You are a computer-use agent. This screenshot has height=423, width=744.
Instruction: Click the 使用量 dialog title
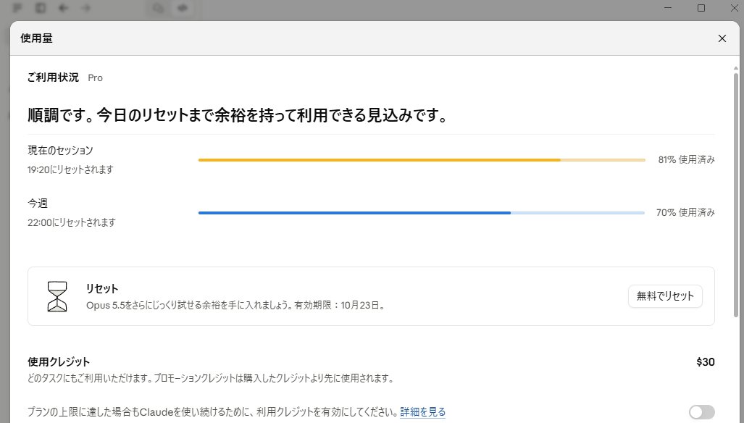coord(36,38)
